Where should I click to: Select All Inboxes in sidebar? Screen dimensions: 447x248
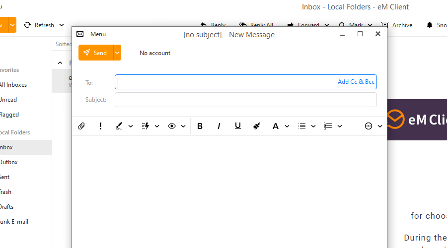[x=13, y=85]
